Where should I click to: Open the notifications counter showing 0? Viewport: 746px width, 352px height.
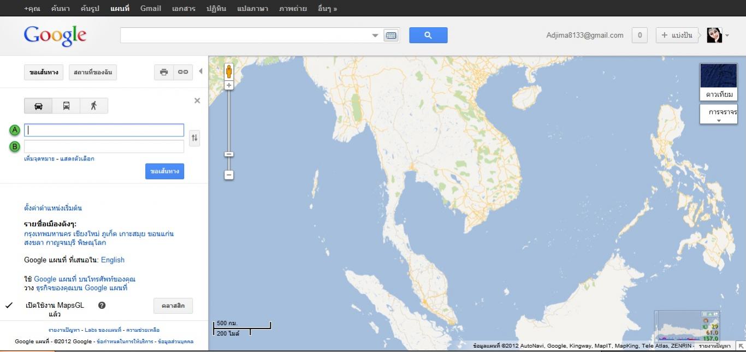click(x=640, y=35)
